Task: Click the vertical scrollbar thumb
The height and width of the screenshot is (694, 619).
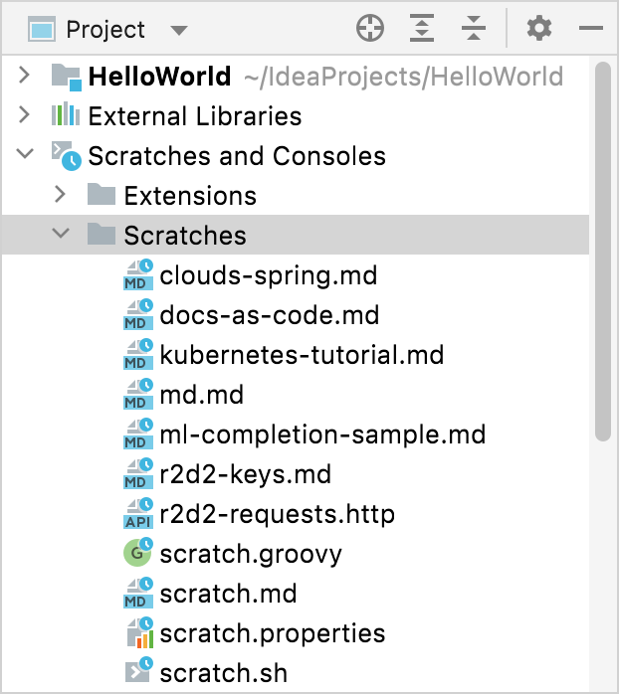Action: pos(603,252)
